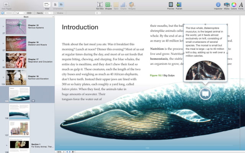245x153 pixels.
Task: Open the Inspector panel
Action: (218, 5)
